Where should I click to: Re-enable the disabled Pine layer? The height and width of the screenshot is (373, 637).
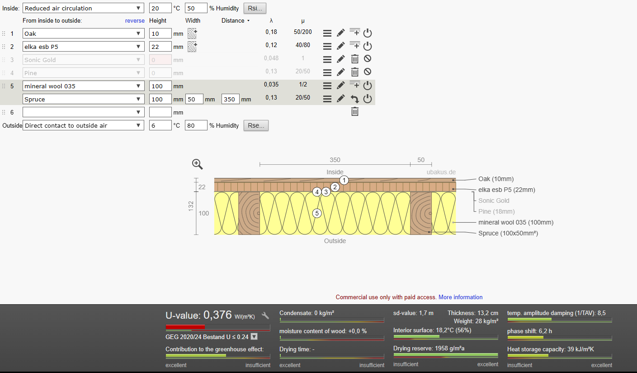click(368, 72)
